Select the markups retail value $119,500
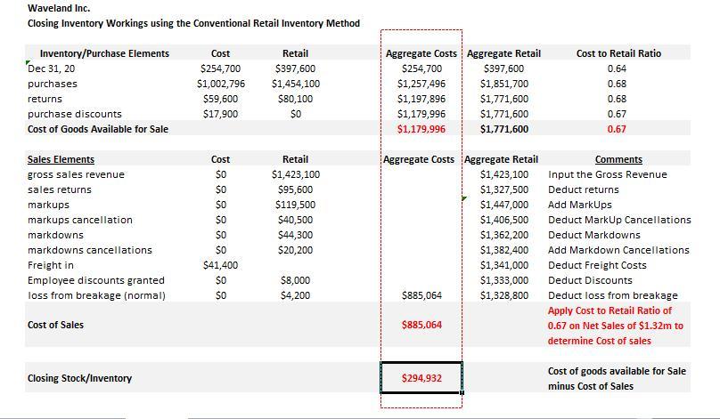Screen dimensions: 720x419 click(295, 205)
